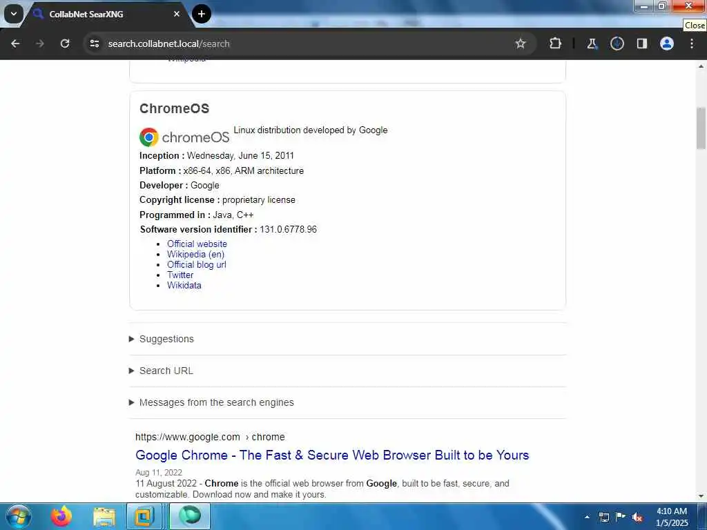The width and height of the screenshot is (707, 530).
Task: Click the active green browser taskbar icon
Action: click(x=190, y=516)
